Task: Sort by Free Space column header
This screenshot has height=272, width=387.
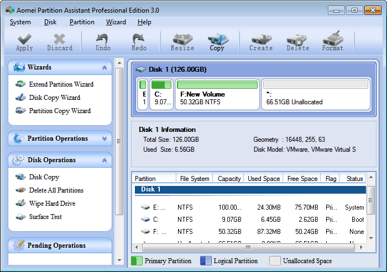Action: click(302, 178)
